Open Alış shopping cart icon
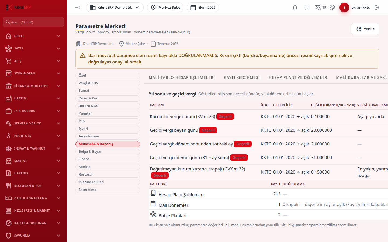The image size is (388, 242). tap(9, 61)
